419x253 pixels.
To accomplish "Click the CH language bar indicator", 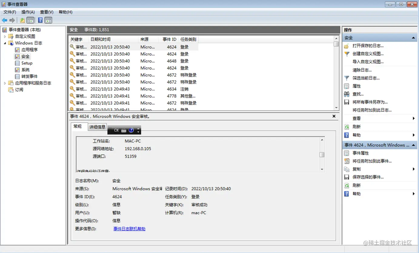I will point(116,130).
